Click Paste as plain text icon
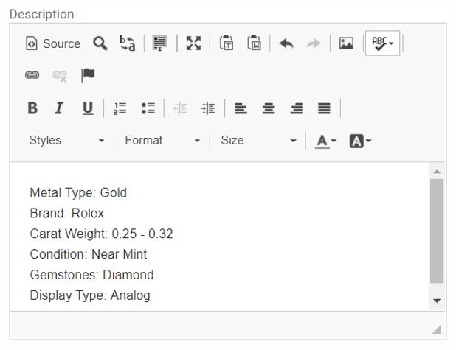The width and height of the screenshot is (456, 350). (x=227, y=43)
